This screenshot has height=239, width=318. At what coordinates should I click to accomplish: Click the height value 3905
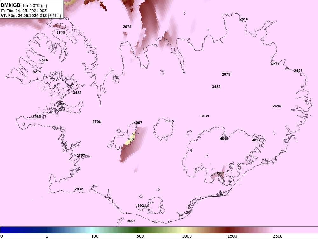169,121
